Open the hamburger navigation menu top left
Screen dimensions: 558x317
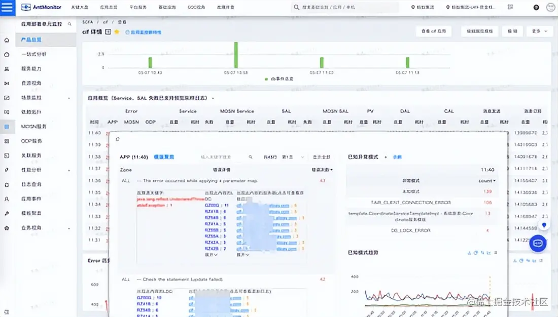coord(6,7)
